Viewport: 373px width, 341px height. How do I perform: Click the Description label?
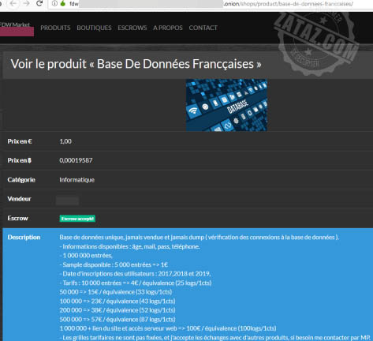coord(24,238)
